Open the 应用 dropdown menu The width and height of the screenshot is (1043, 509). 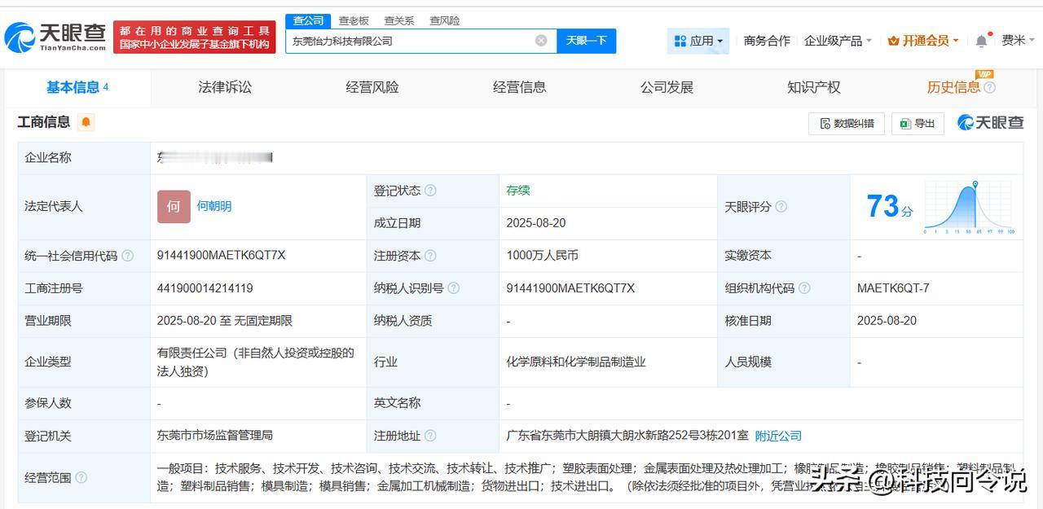tap(698, 41)
